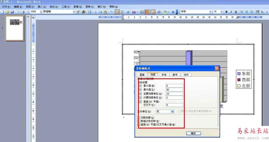Screen dimensions: 269x142
Task: Toggle category axis gridlines icon
Action: click(x=142, y=12)
